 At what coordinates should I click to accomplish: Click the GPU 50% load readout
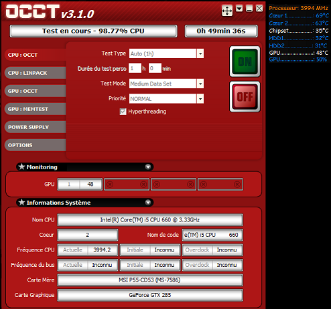coord(298,60)
